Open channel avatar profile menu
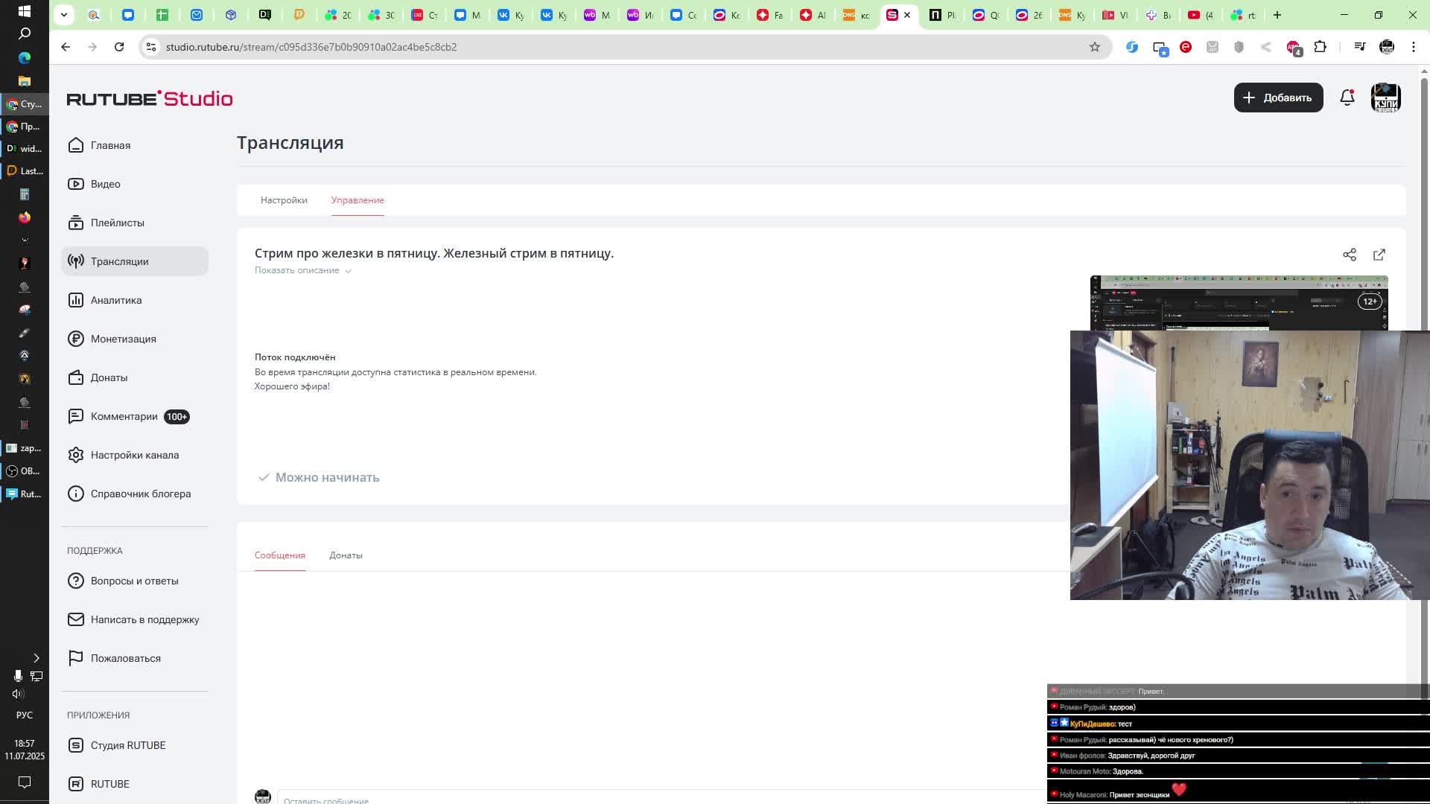The height and width of the screenshot is (804, 1430). pos(1385,98)
